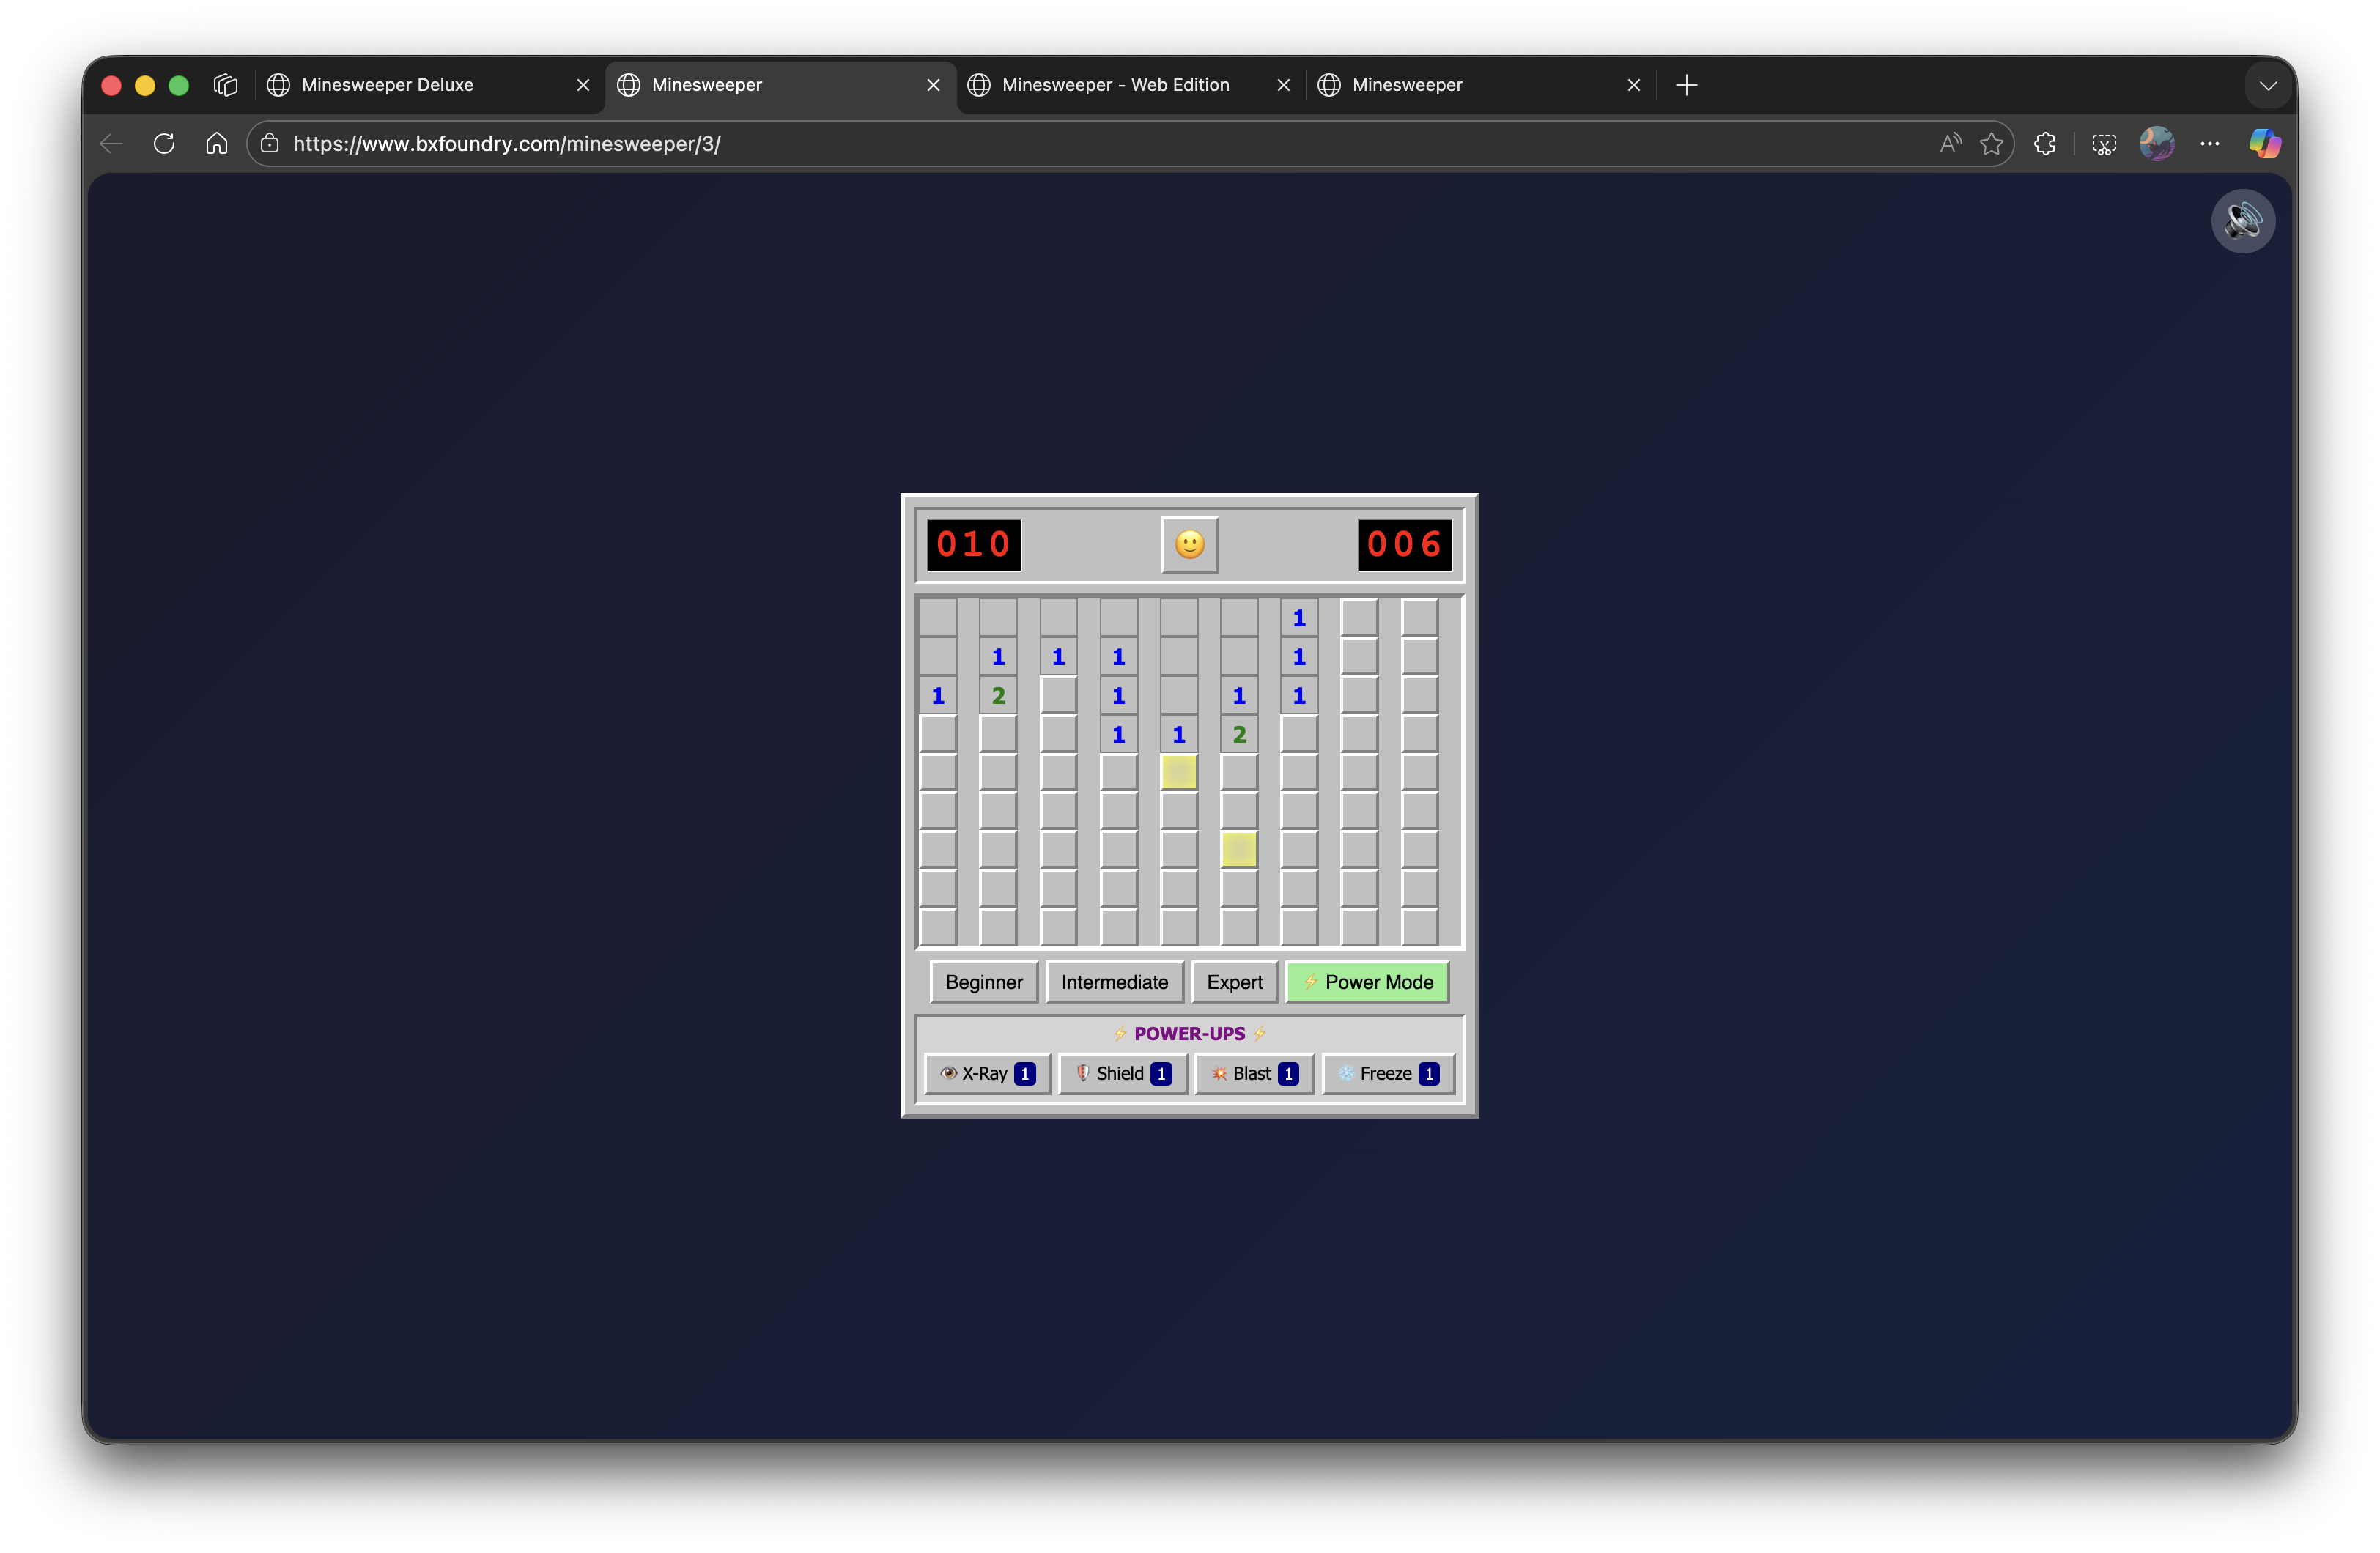Open the browser settings menu
This screenshot has height=1553, width=2380.
pyautogui.click(x=2210, y=143)
